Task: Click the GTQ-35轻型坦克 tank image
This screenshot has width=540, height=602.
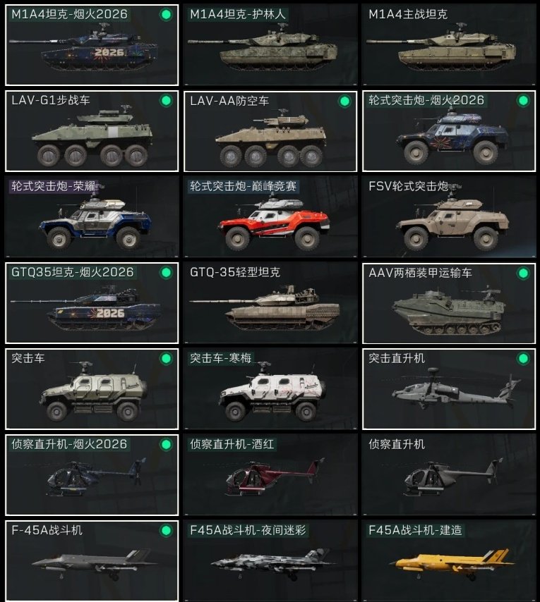Action: click(265, 307)
